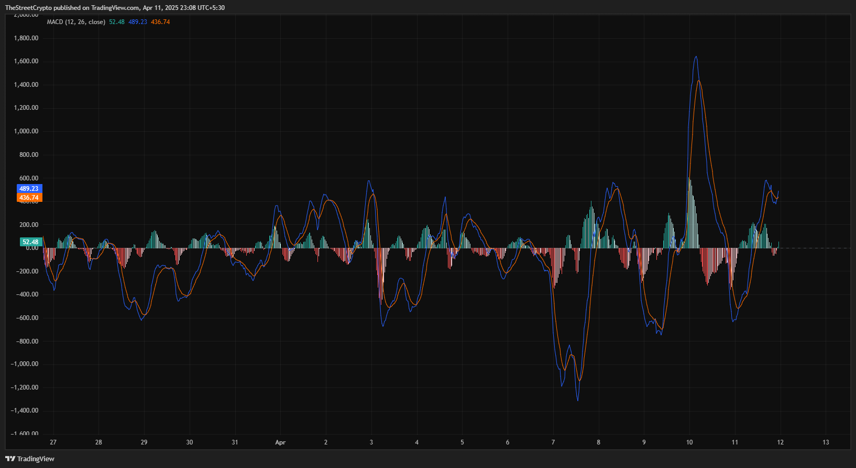Click the 1,400.00 price axis value
The image size is (856, 468).
[x=26, y=85]
